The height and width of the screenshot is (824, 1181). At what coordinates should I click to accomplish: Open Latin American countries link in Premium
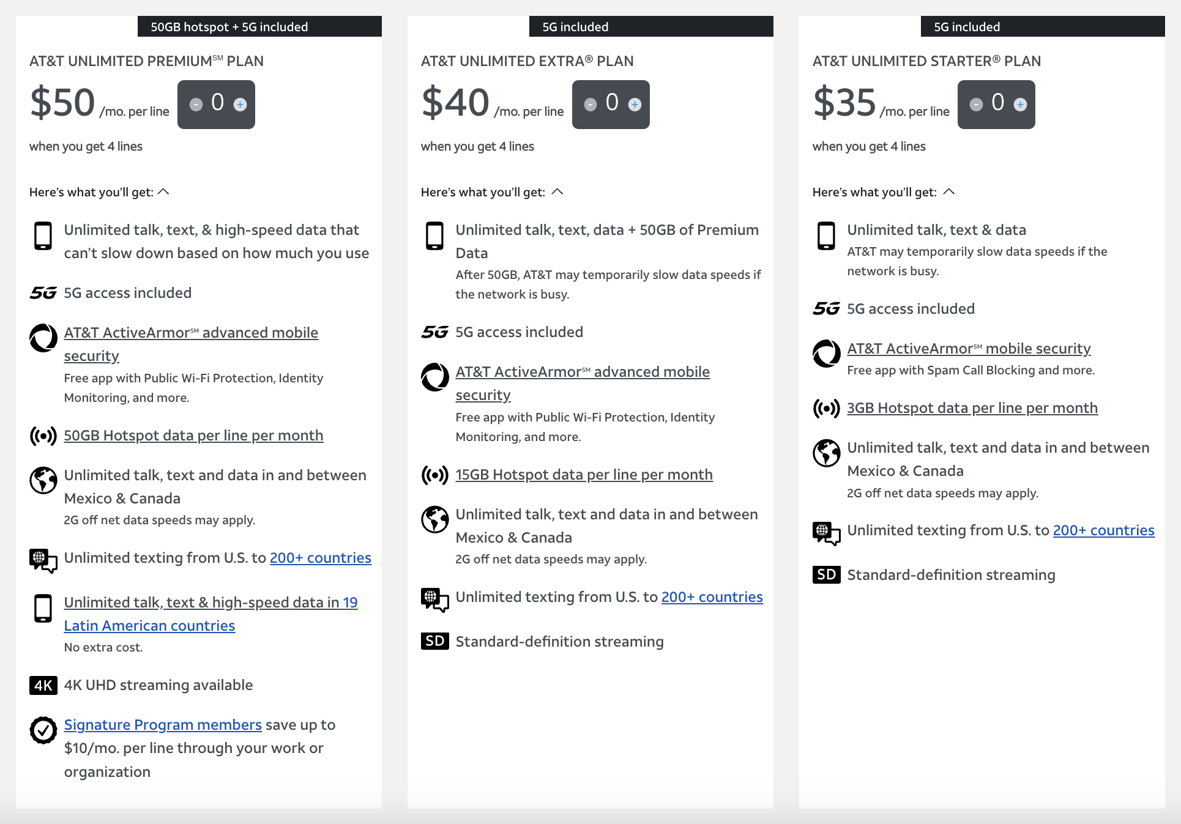coord(149,626)
